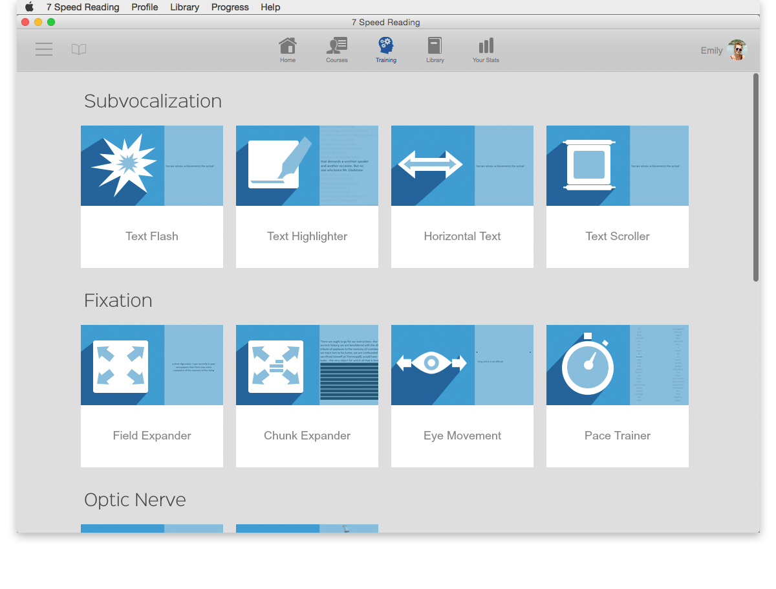Launch Eye Movement exercise by its label
Image resolution: width=776 pixels, height=589 pixels.
pos(462,436)
